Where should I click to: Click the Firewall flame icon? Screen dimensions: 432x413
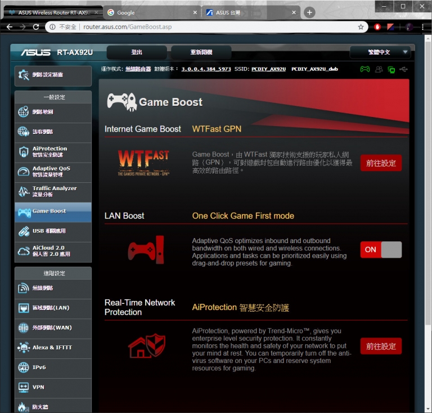24,407
